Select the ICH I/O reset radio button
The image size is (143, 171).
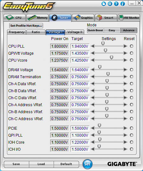132,149
